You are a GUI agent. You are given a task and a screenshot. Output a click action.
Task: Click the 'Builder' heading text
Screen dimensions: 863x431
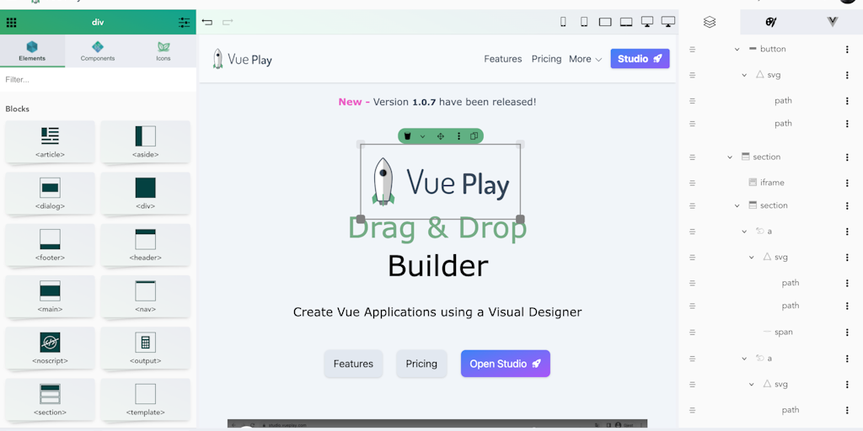click(x=437, y=266)
